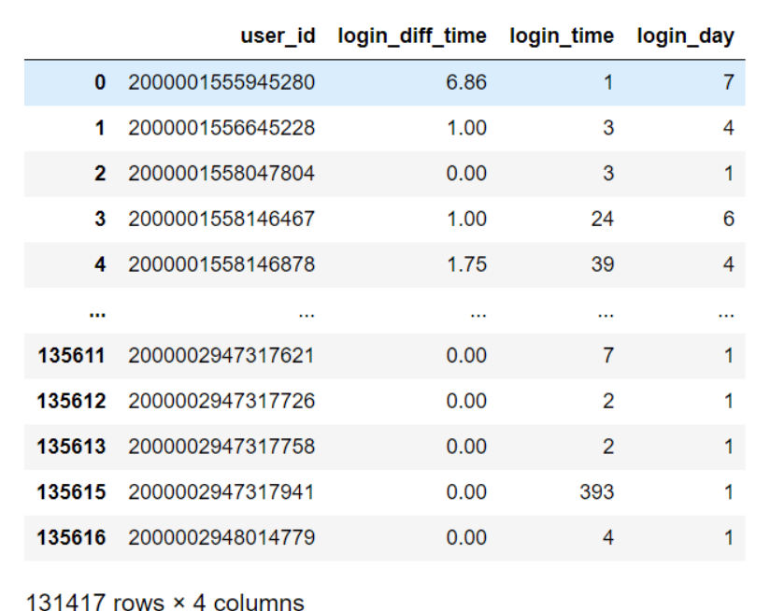
Task: Click user_id 2000001558146878
Action: (x=221, y=264)
